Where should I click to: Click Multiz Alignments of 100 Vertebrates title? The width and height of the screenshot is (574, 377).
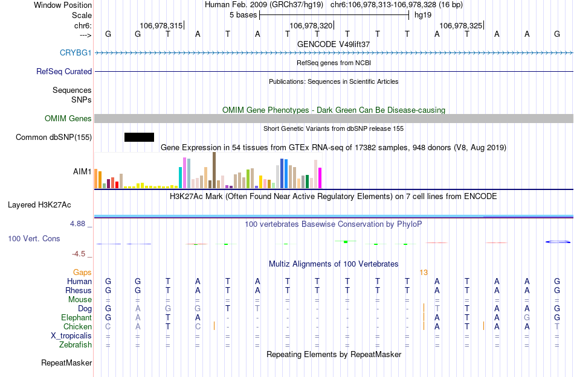[334, 264]
